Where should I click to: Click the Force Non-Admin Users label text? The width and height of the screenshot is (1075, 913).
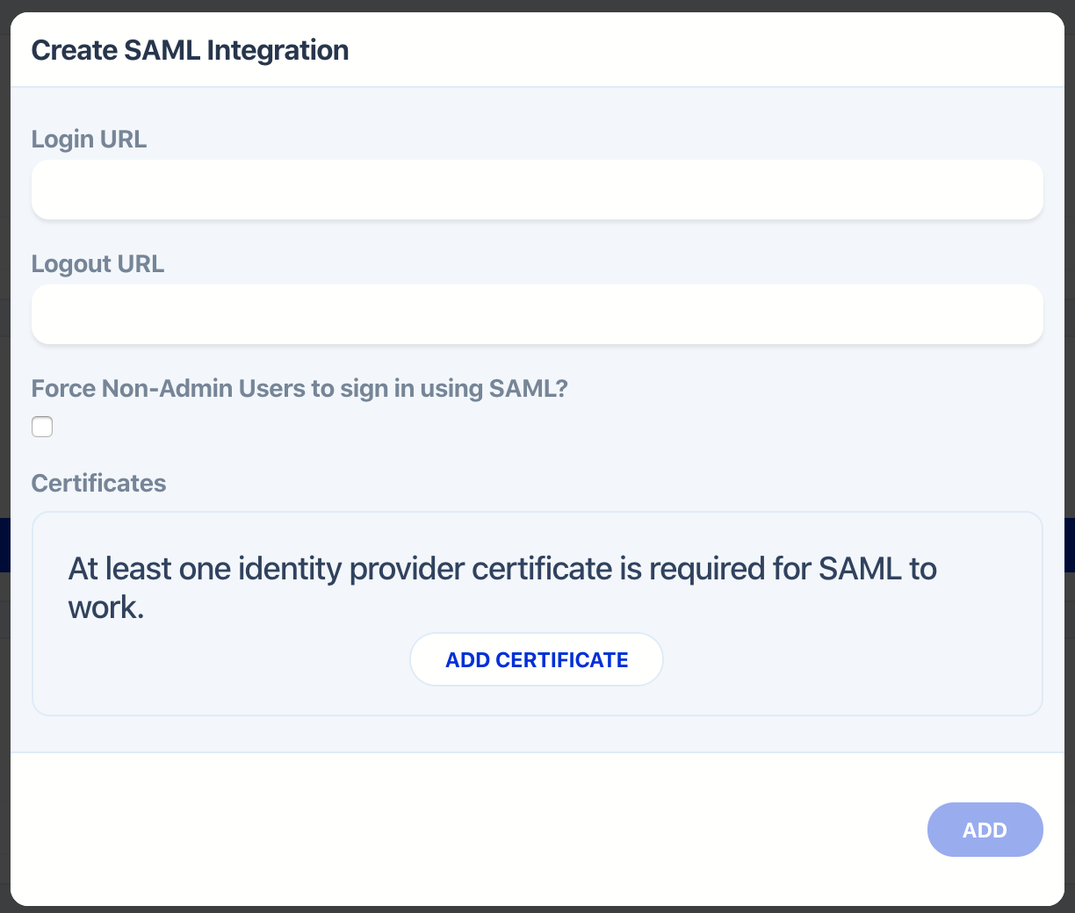coord(299,389)
